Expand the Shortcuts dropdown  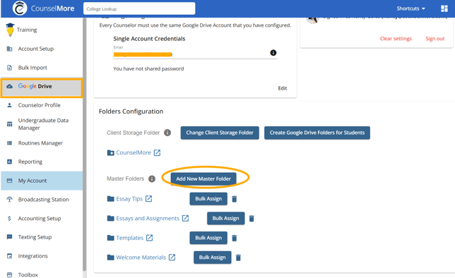tap(411, 8)
